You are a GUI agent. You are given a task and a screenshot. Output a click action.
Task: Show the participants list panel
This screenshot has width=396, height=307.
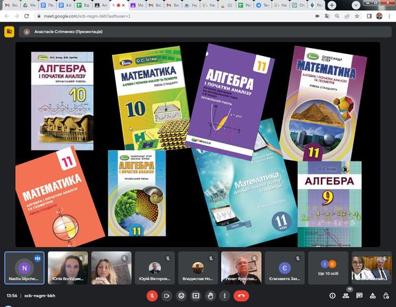click(x=345, y=296)
